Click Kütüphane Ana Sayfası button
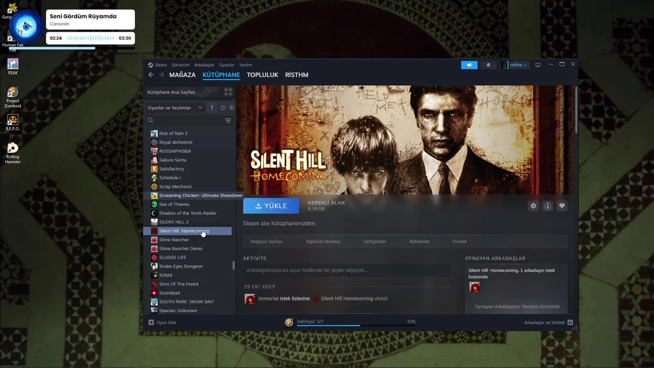The height and width of the screenshot is (368, 654). click(x=183, y=92)
